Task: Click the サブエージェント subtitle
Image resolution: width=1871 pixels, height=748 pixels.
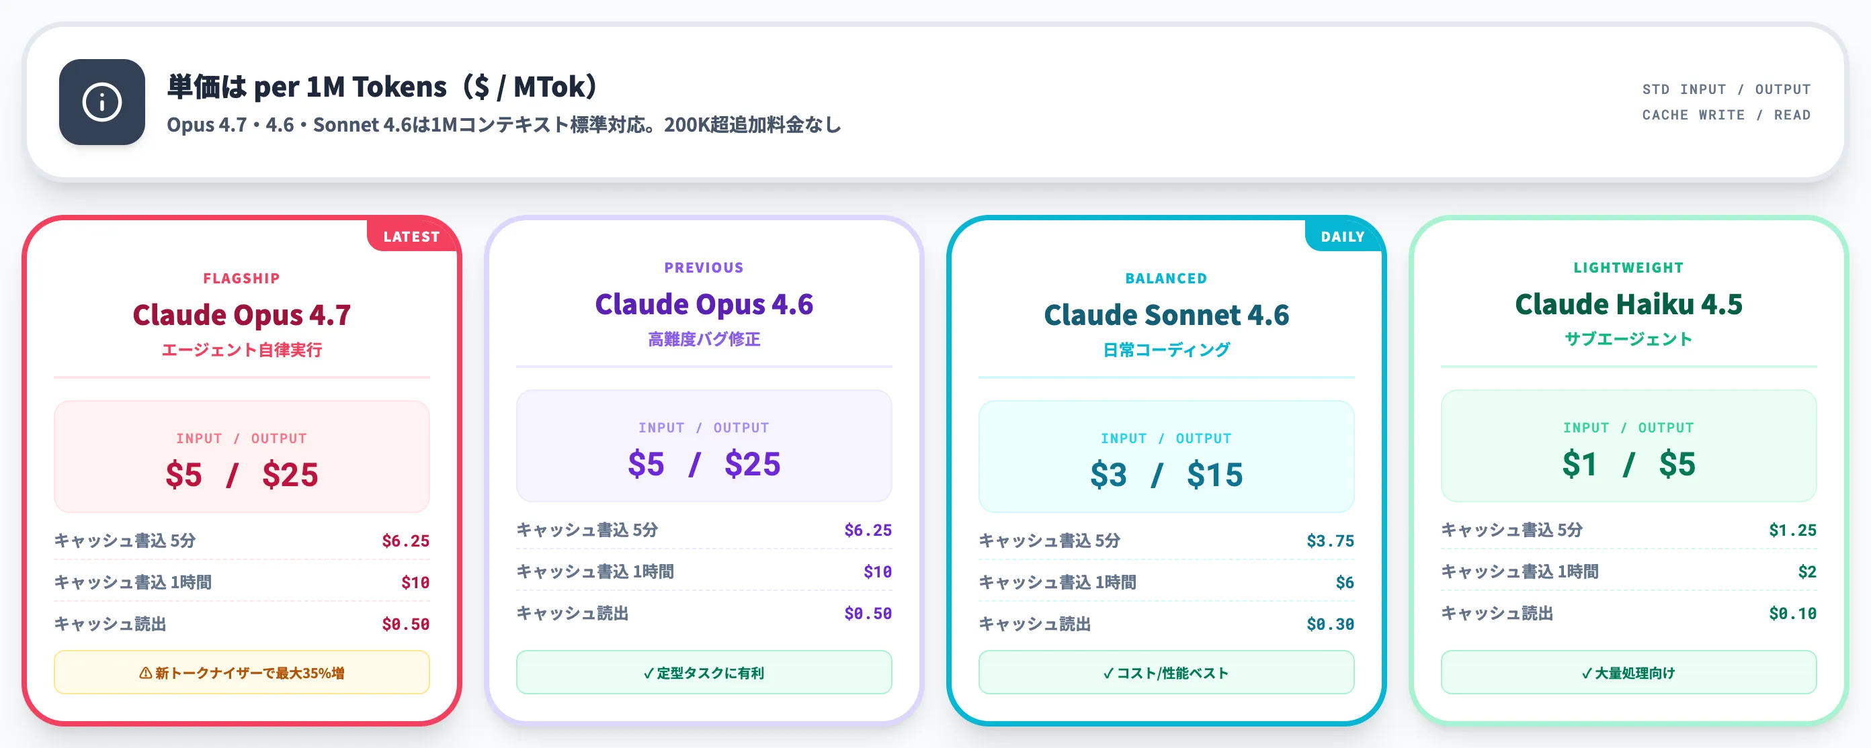Action: (1628, 339)
